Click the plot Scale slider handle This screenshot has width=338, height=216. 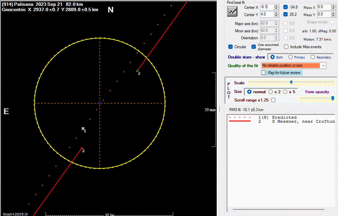[291, 82]
